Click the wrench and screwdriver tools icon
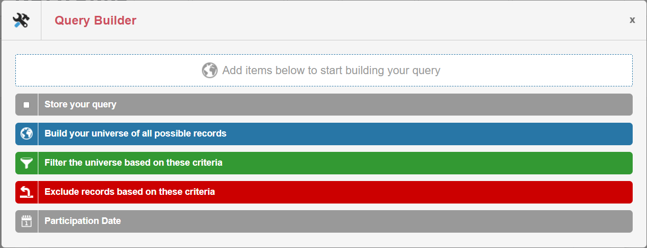The image size is (647, 248). (21, 20)
